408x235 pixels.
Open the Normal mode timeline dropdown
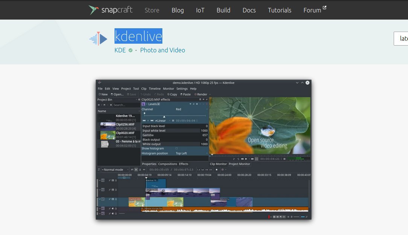tap(115, 170)
